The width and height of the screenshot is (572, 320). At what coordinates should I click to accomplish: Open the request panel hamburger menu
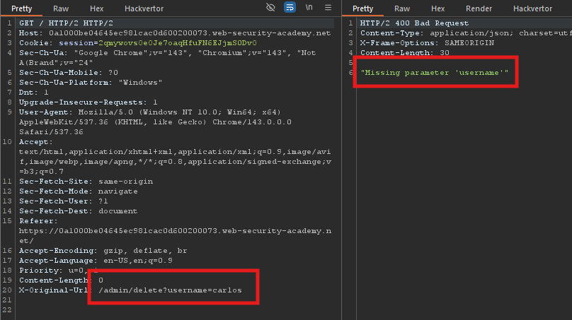pyautogui.click(x=328, y=7)
